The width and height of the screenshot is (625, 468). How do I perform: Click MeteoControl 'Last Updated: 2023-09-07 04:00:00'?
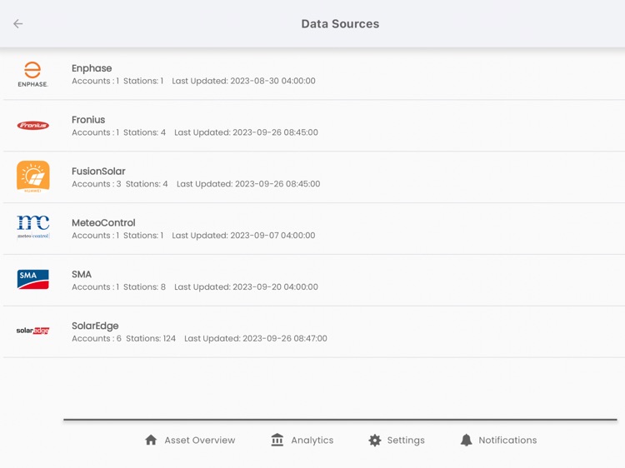(243, 236)
